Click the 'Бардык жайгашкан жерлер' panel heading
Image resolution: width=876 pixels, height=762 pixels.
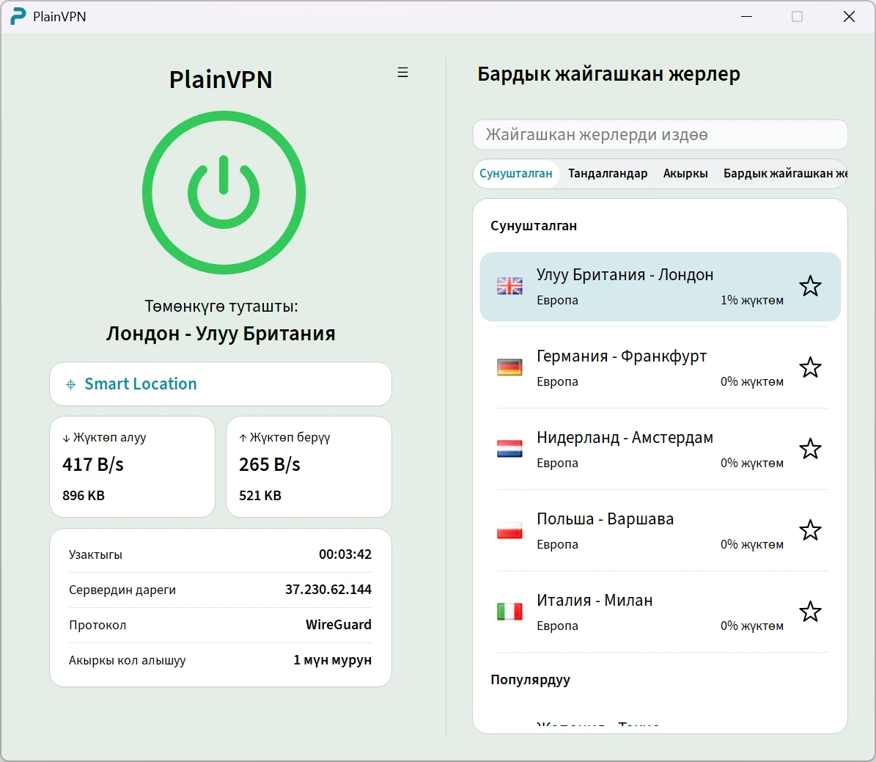click(608, 74)
